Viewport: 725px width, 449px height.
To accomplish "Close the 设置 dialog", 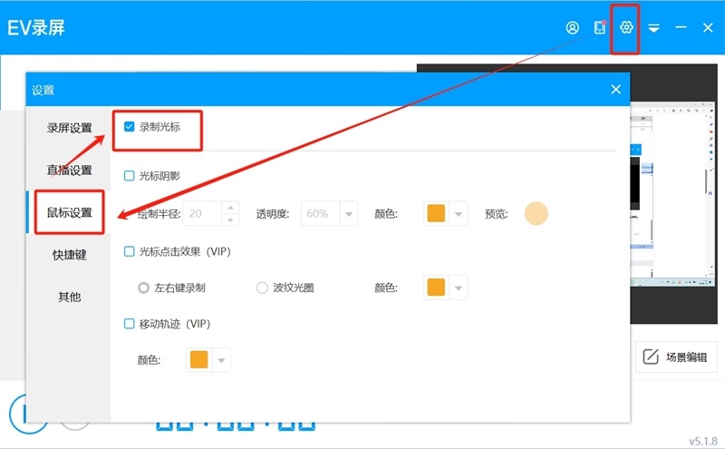I will pos(616,89).
